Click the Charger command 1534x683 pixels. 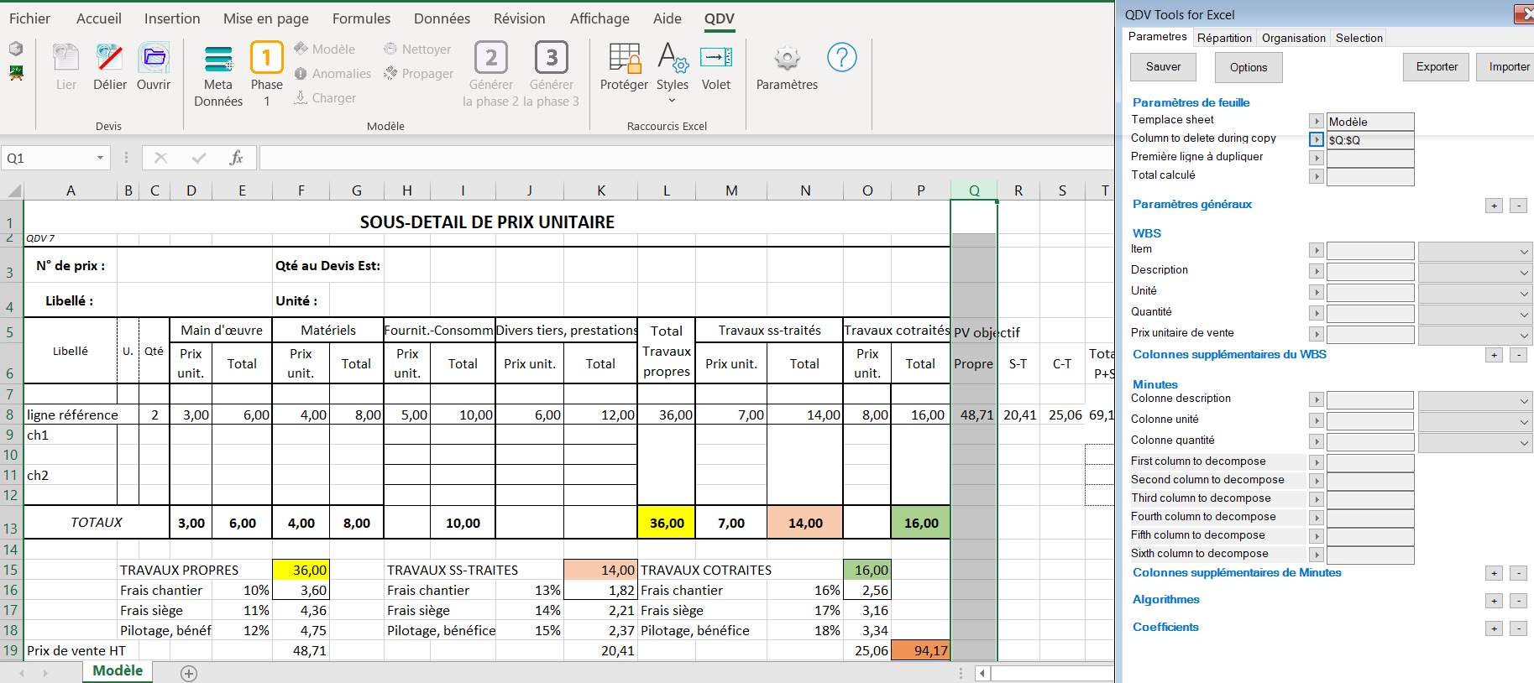325,98
